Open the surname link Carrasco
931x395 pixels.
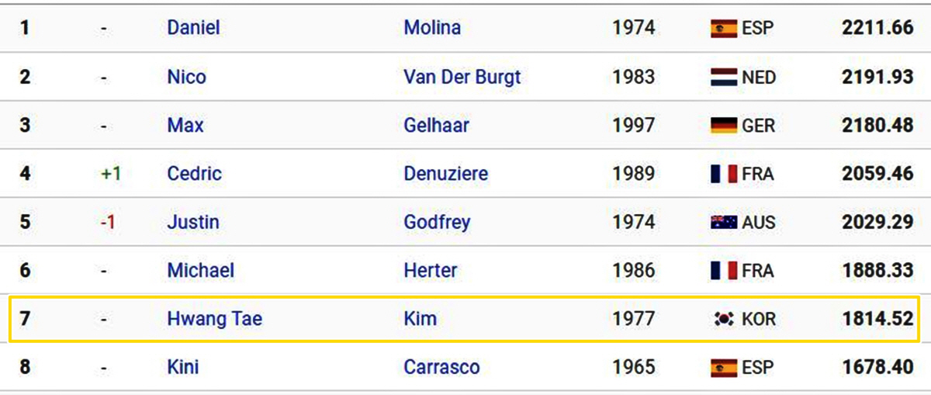(x=441, y=366)
